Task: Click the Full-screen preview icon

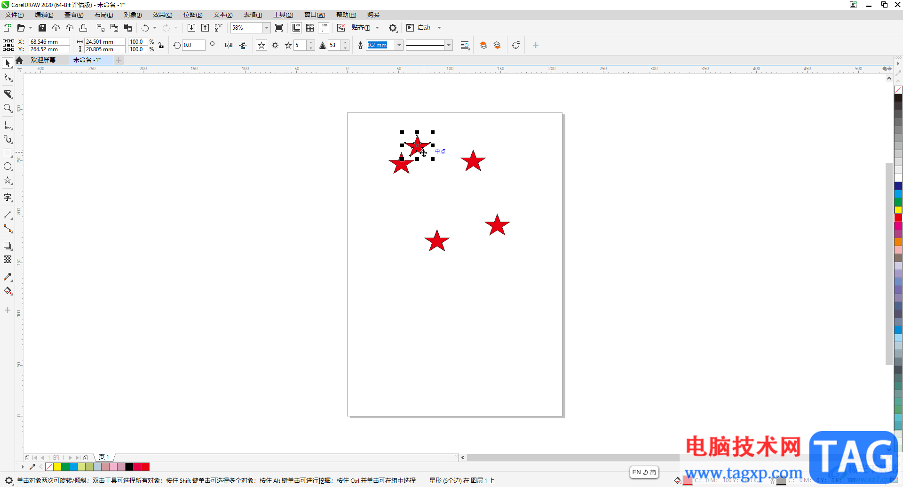Action: tap(279, 28)
